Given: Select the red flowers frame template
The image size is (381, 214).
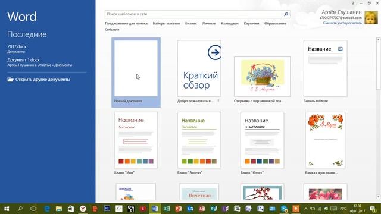Looking at the screenshot, I should click(x=325, y=140).
